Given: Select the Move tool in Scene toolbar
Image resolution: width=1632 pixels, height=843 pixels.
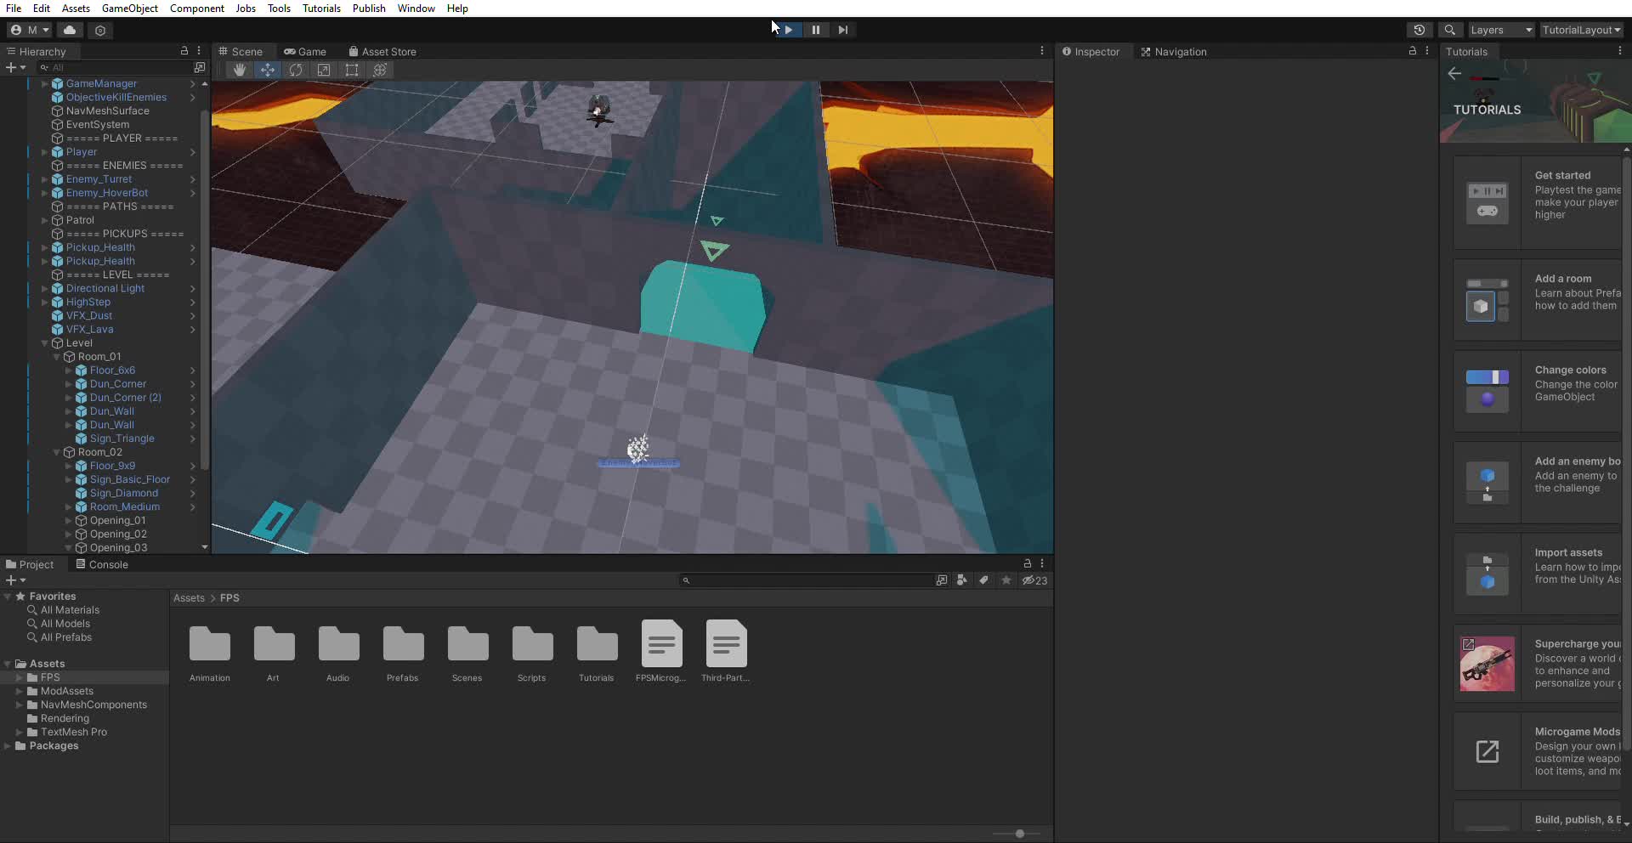Looking at the screenshot, I should [x=268, y=70].
